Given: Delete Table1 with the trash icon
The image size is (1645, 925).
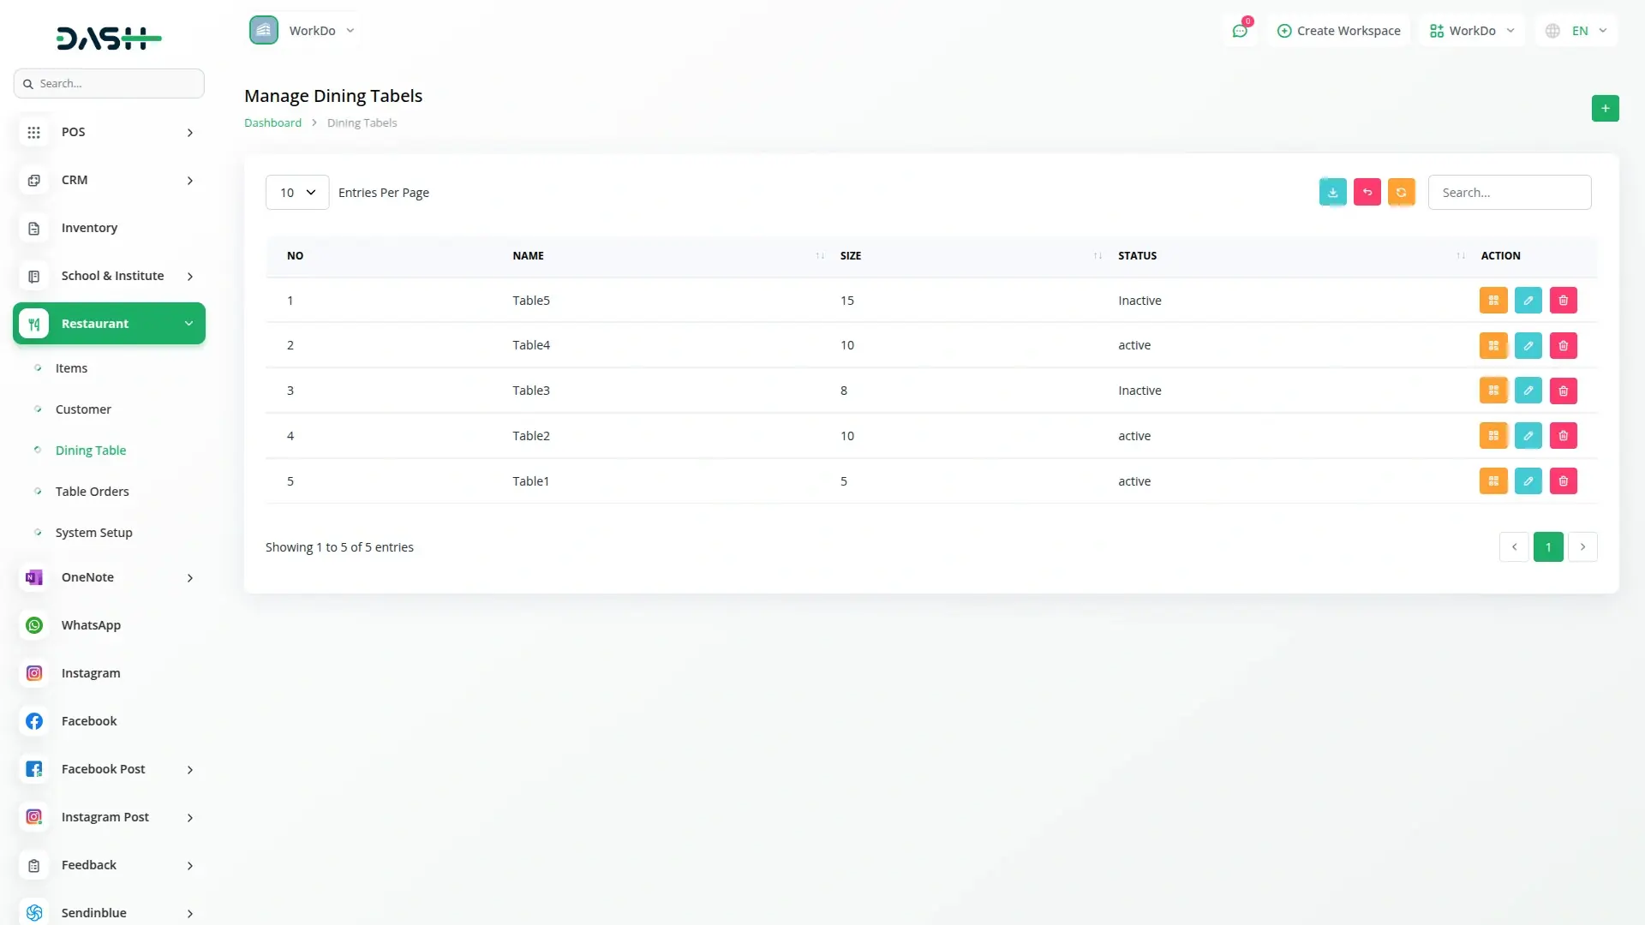Looking at the screenshot, I should tap(1563, 481).
